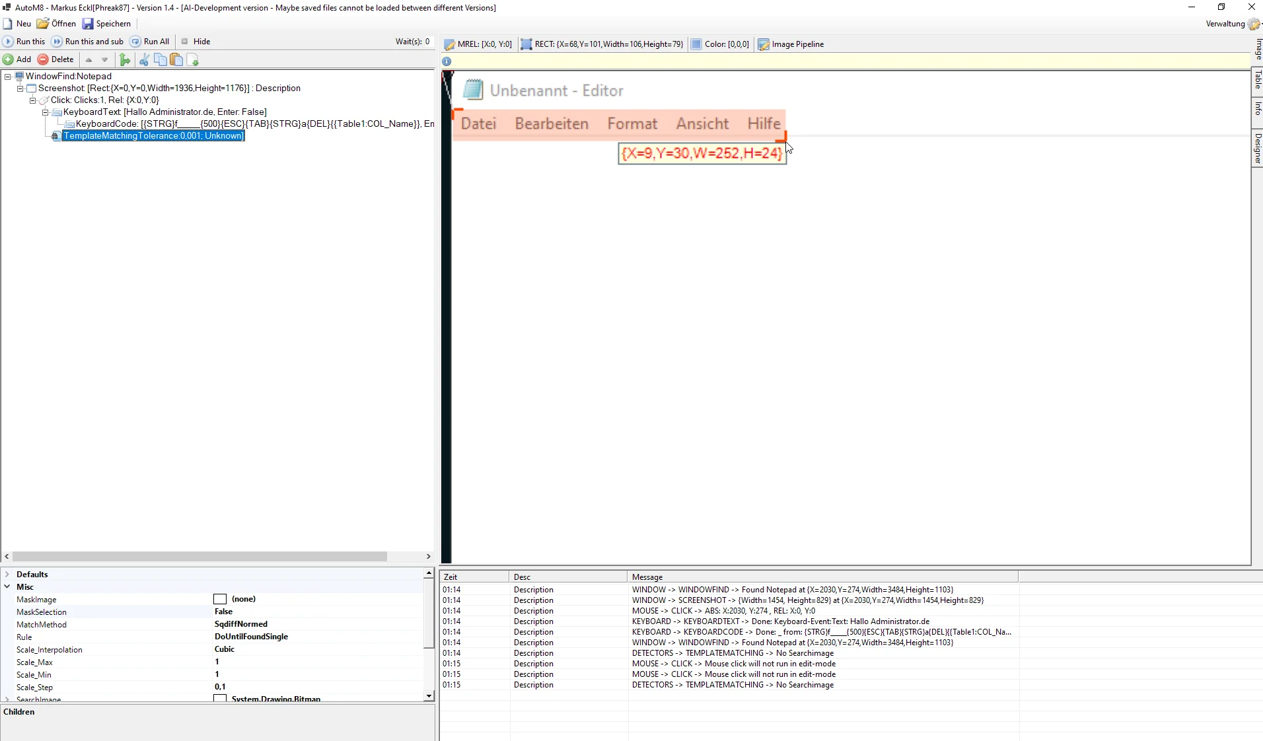Collapse the WindowFind:Notepad tree node

point(7,77)
